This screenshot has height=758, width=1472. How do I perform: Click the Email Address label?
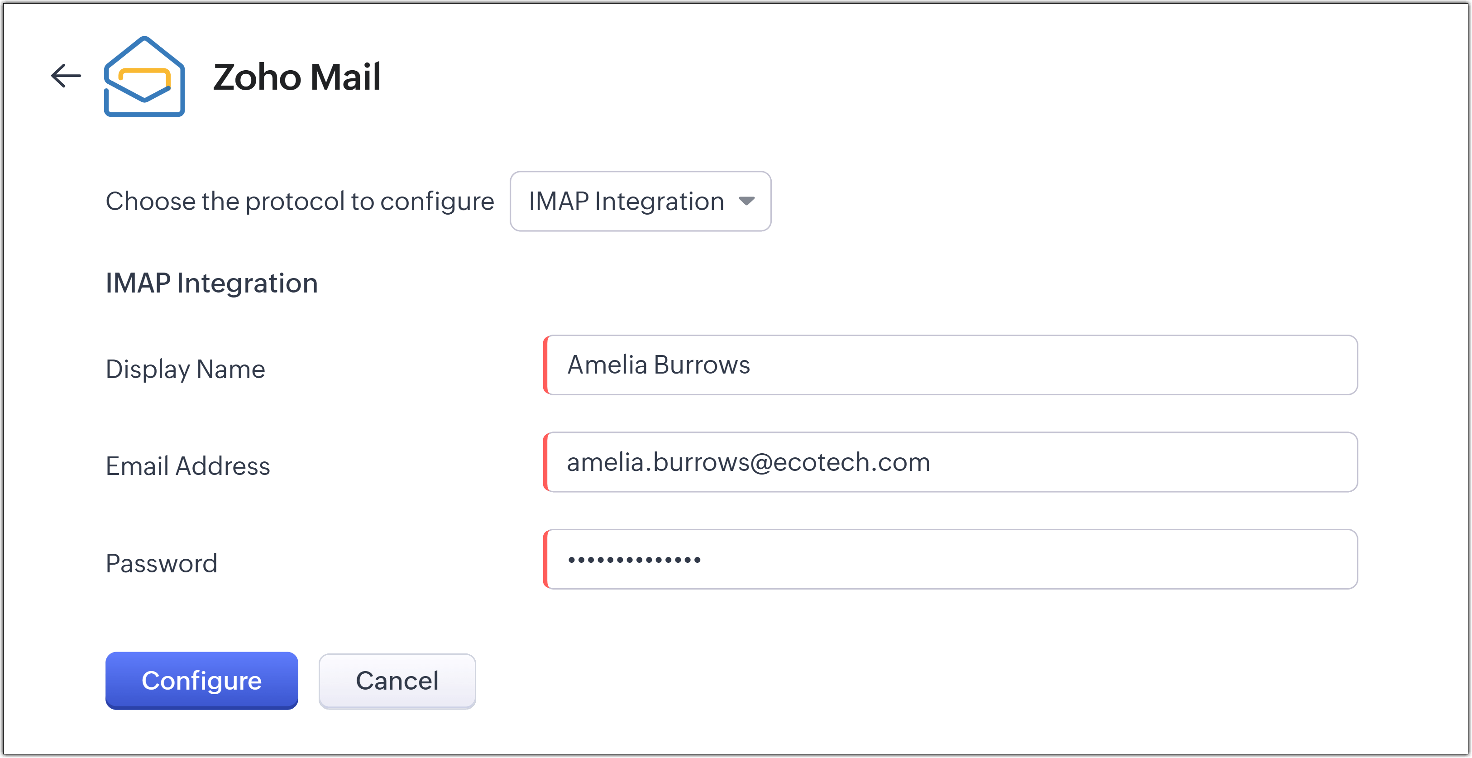click(x=187, y=466)
